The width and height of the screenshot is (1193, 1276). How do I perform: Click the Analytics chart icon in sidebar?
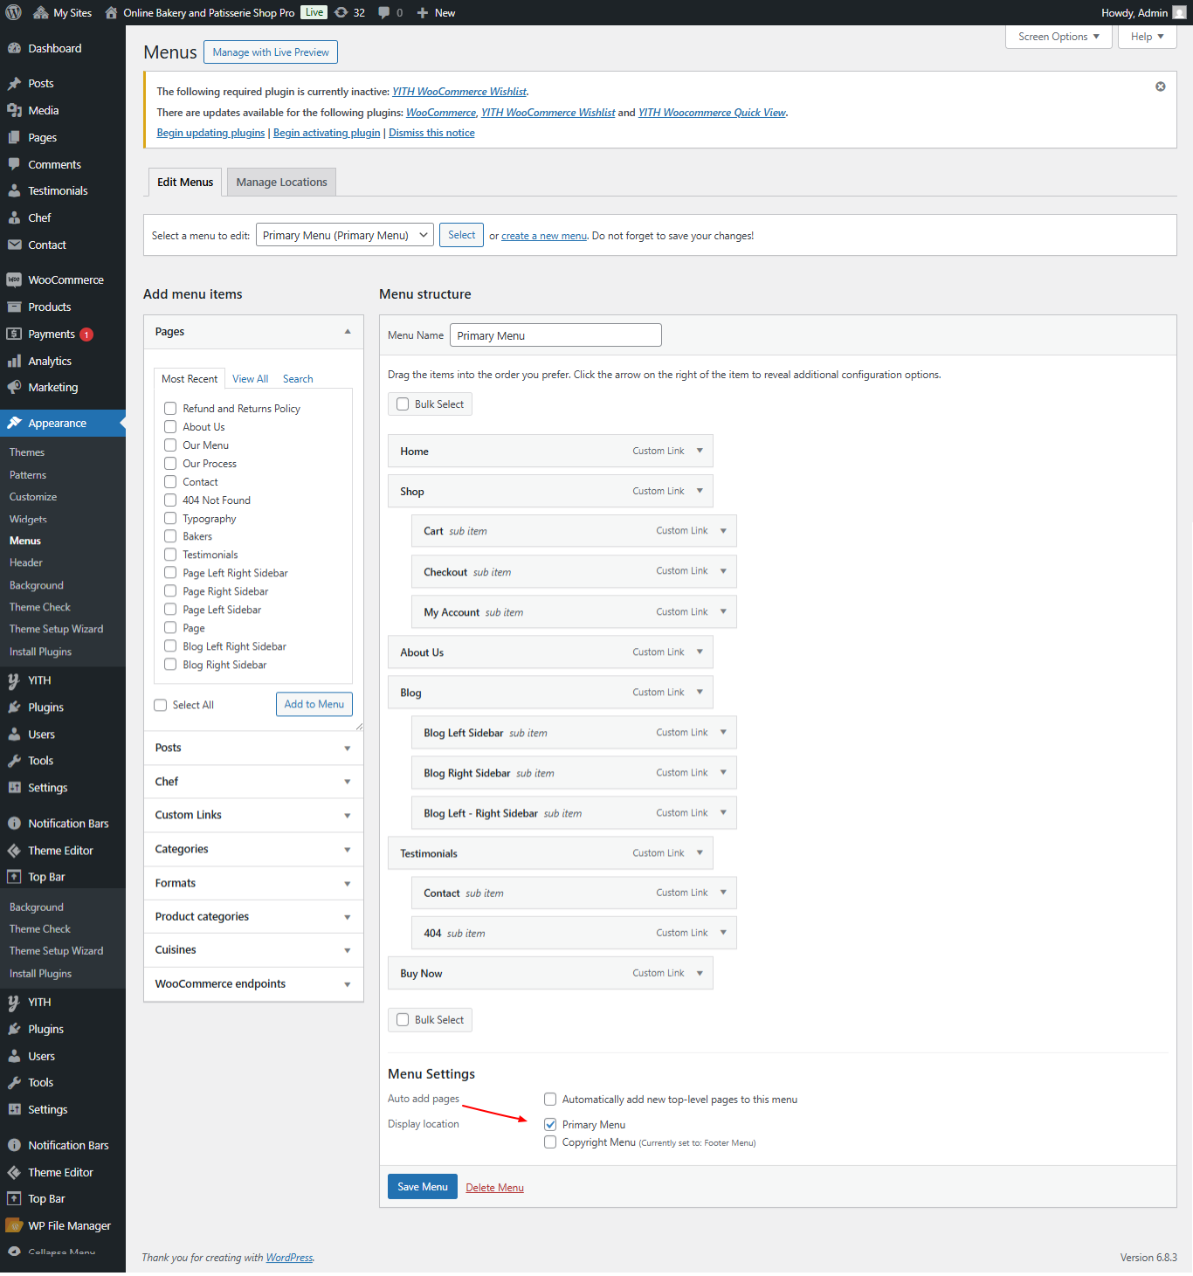point(14,362)
